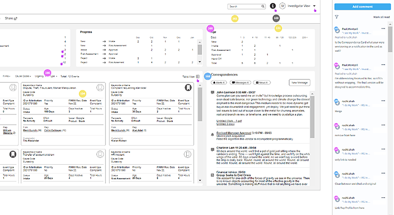The image size is (394, 215).
Task: Click news icon beside Financial Advisor entry
Action: (x=213, y=175)
